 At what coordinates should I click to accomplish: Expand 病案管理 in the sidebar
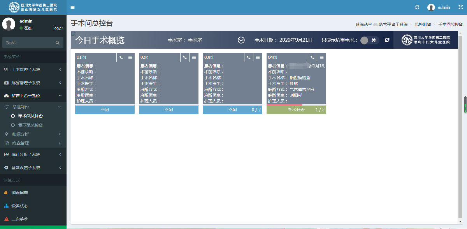[x=33, y=143]
